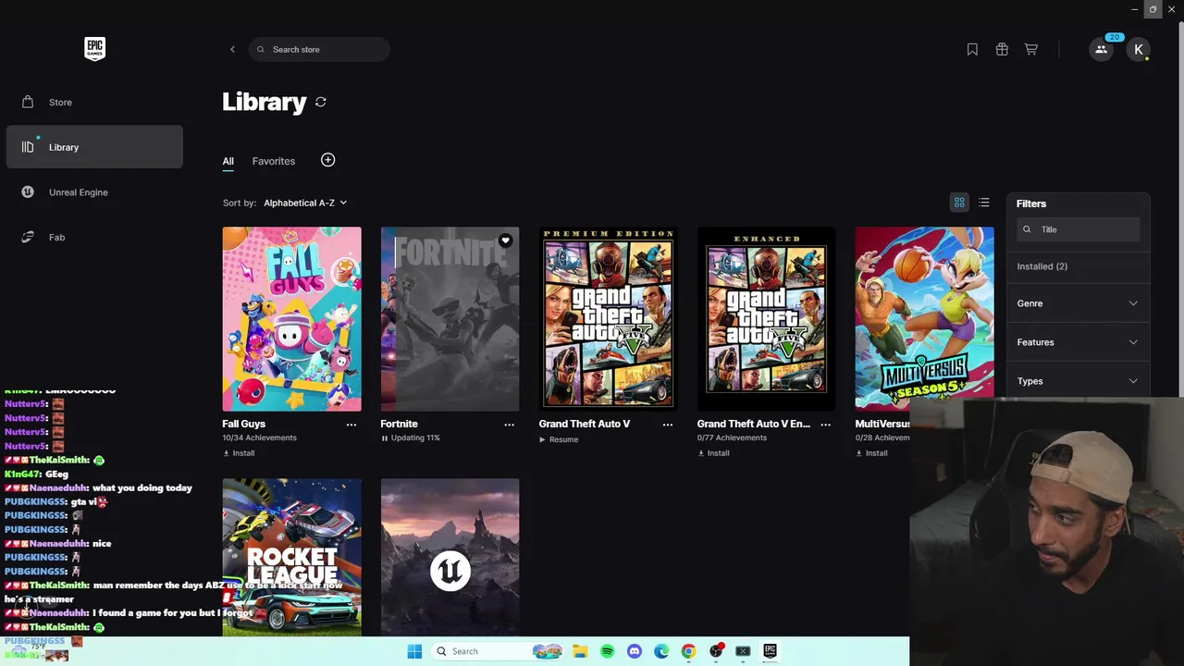Screen dimensions: 1184x666
Task: Open Fortnite cover thumbnail
Action: (450, 319)
